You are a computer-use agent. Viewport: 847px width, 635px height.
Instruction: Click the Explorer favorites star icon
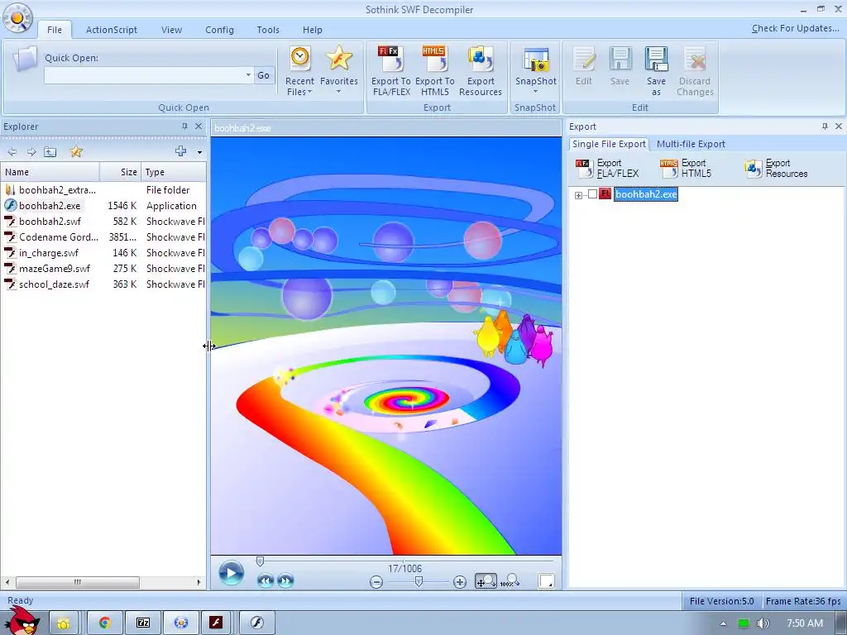(76, 152)
